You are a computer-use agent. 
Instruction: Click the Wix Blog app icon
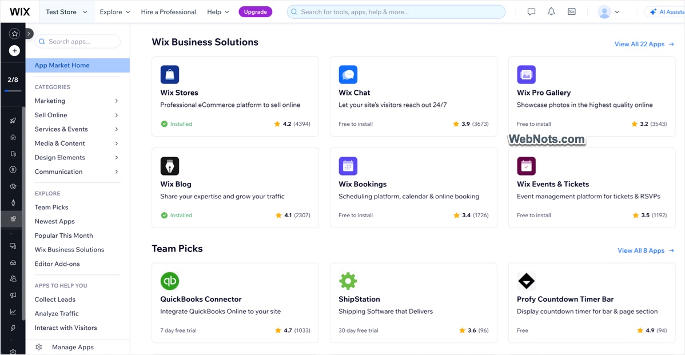(170, 166)
